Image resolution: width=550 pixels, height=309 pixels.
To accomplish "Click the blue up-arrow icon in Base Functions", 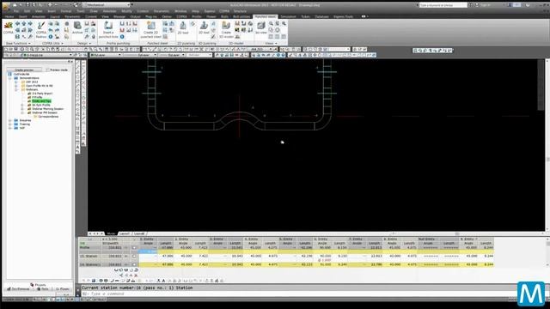I will click(x=23, y=23).
